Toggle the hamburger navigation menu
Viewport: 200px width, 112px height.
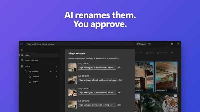coord(22,50)
